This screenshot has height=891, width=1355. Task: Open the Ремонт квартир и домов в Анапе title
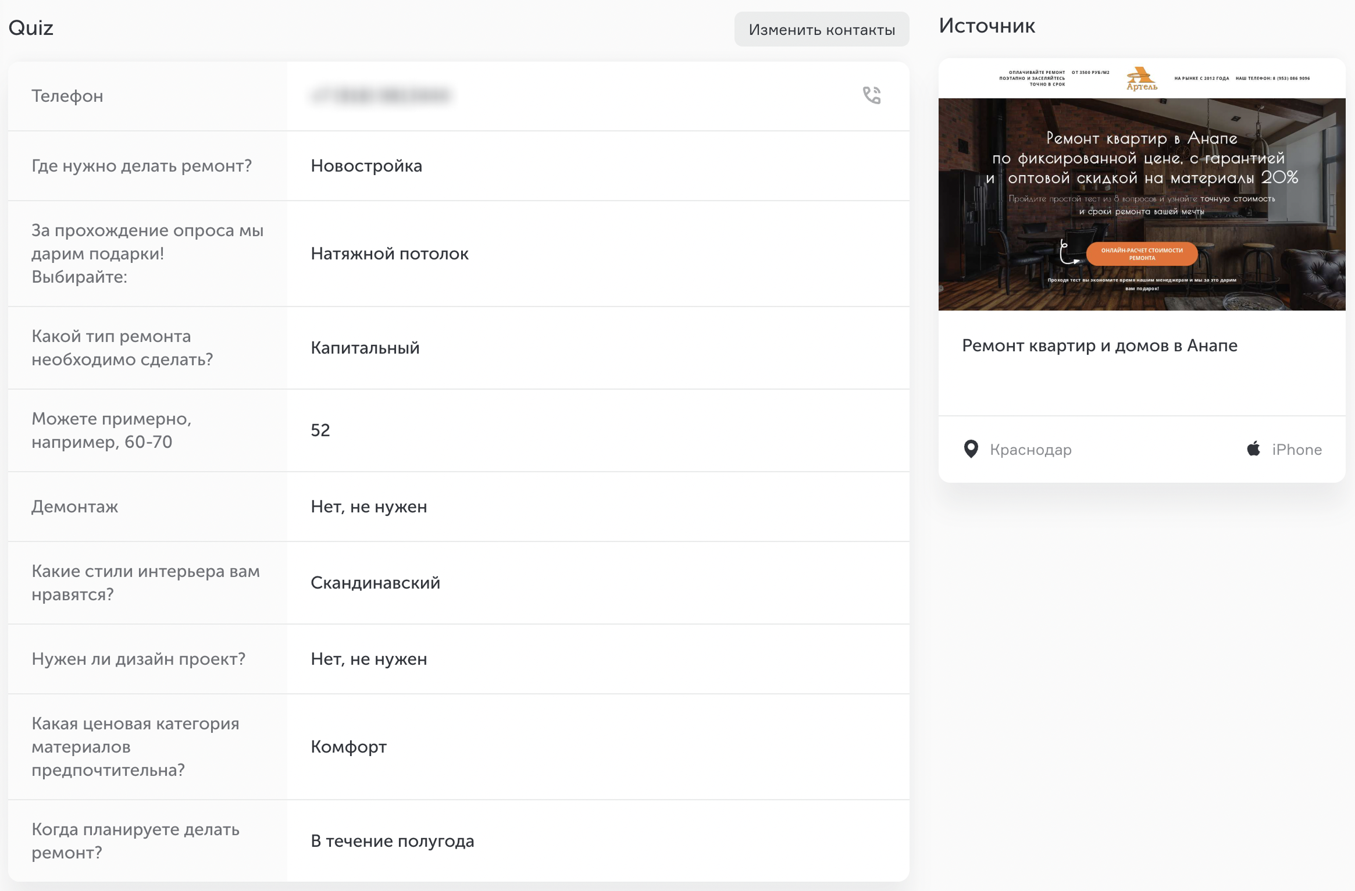tap(1099, 345)
